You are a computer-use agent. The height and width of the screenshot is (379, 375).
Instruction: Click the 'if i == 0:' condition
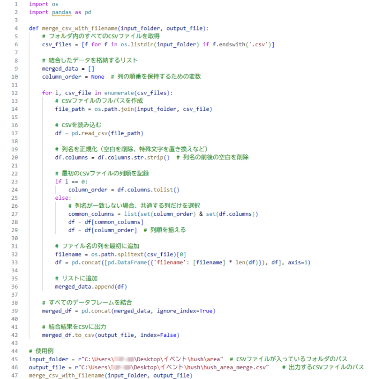pyautogui.click(x=71, y=182)
